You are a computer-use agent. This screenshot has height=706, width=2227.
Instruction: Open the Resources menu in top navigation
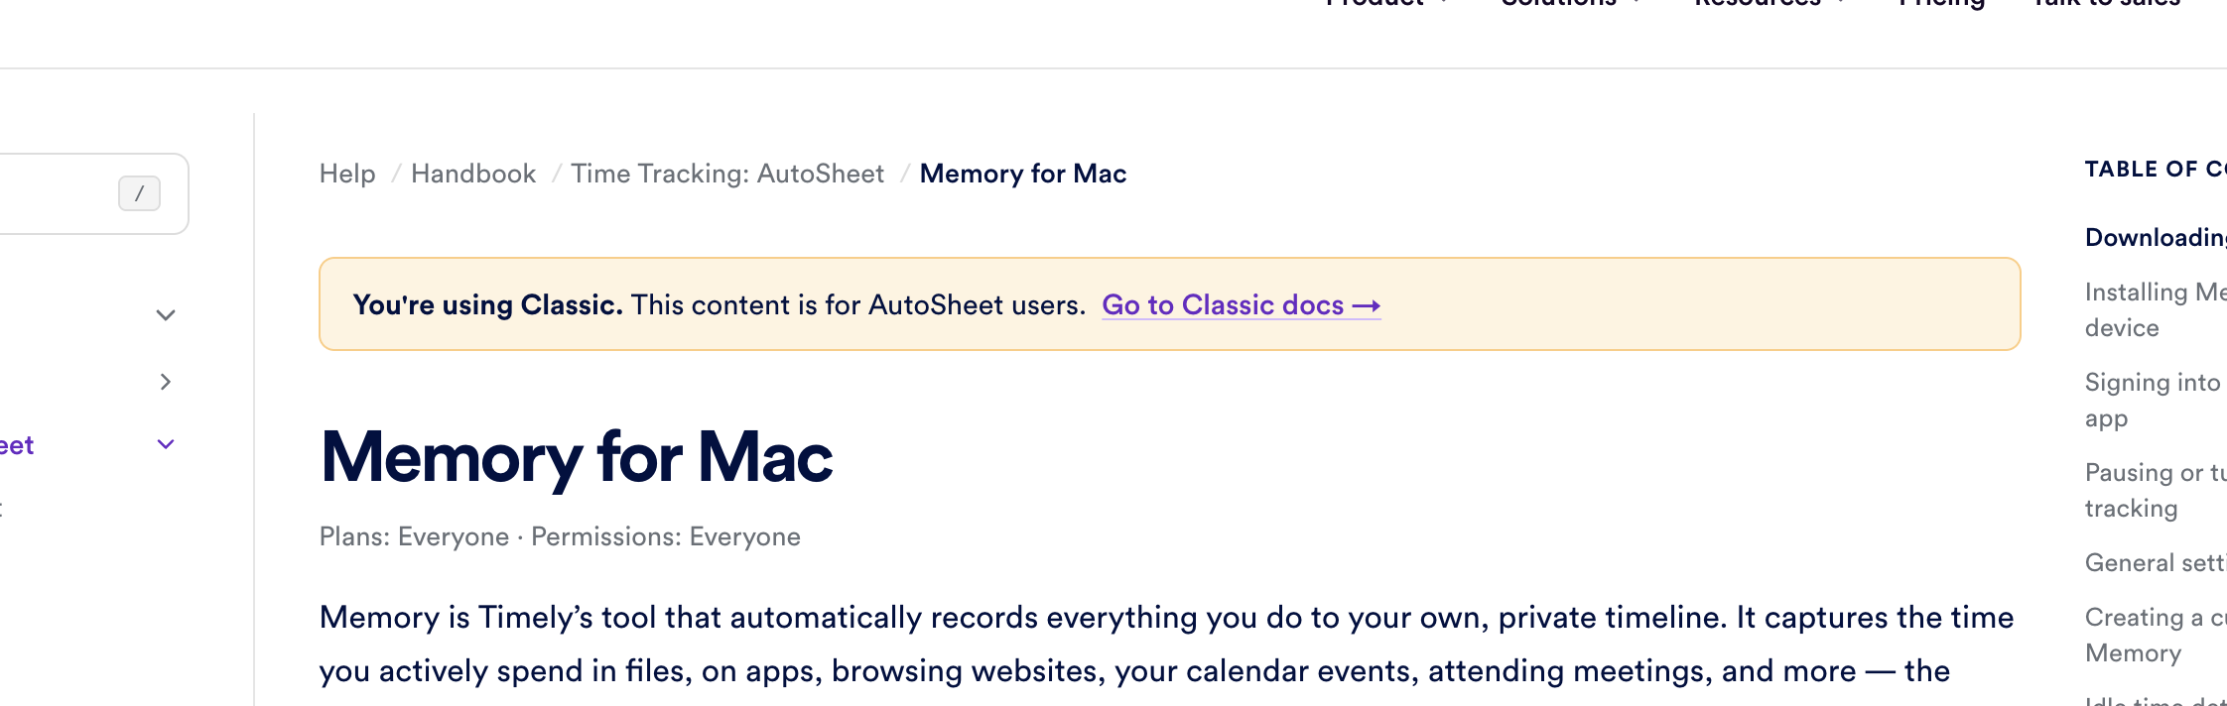(1759, 4)
